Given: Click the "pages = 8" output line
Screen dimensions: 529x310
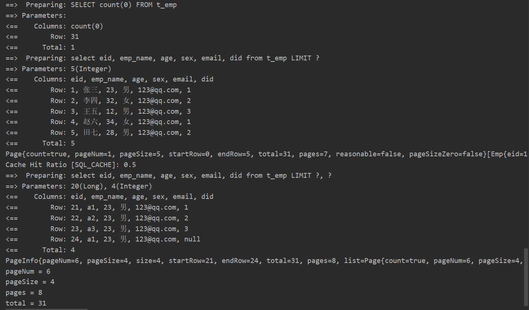Looking at the screenshot, I should coord(24,293).
